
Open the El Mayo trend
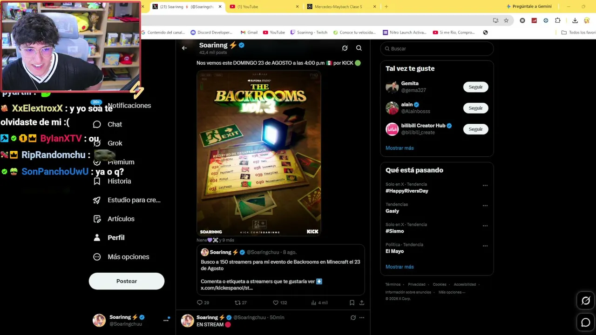tap(394, 251)
